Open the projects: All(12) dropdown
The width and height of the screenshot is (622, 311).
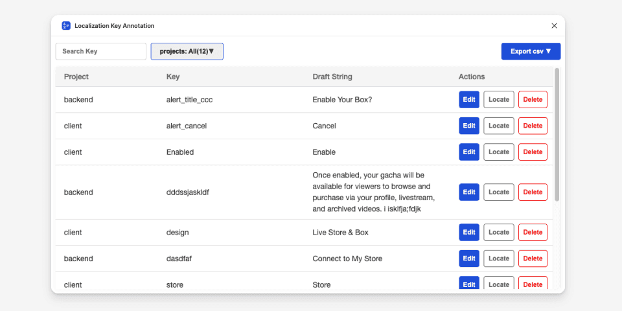(187, 52)
